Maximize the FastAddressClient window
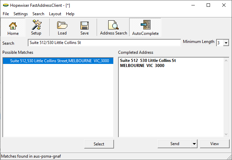Image resolution: width=232 pixels, height=160 pixels. click(208, 5)
